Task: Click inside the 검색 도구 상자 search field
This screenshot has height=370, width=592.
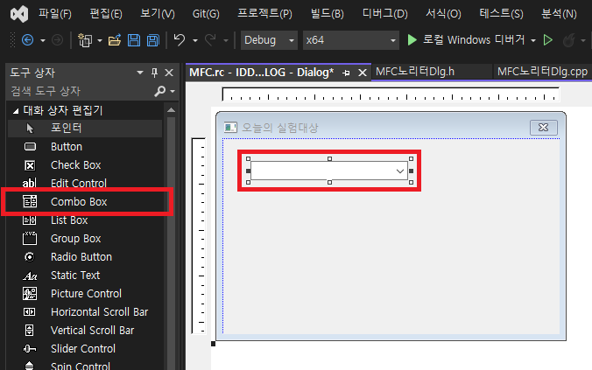Action: click(81, 91)
